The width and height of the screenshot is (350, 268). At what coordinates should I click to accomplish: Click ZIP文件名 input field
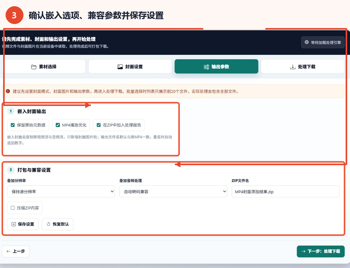285,191
